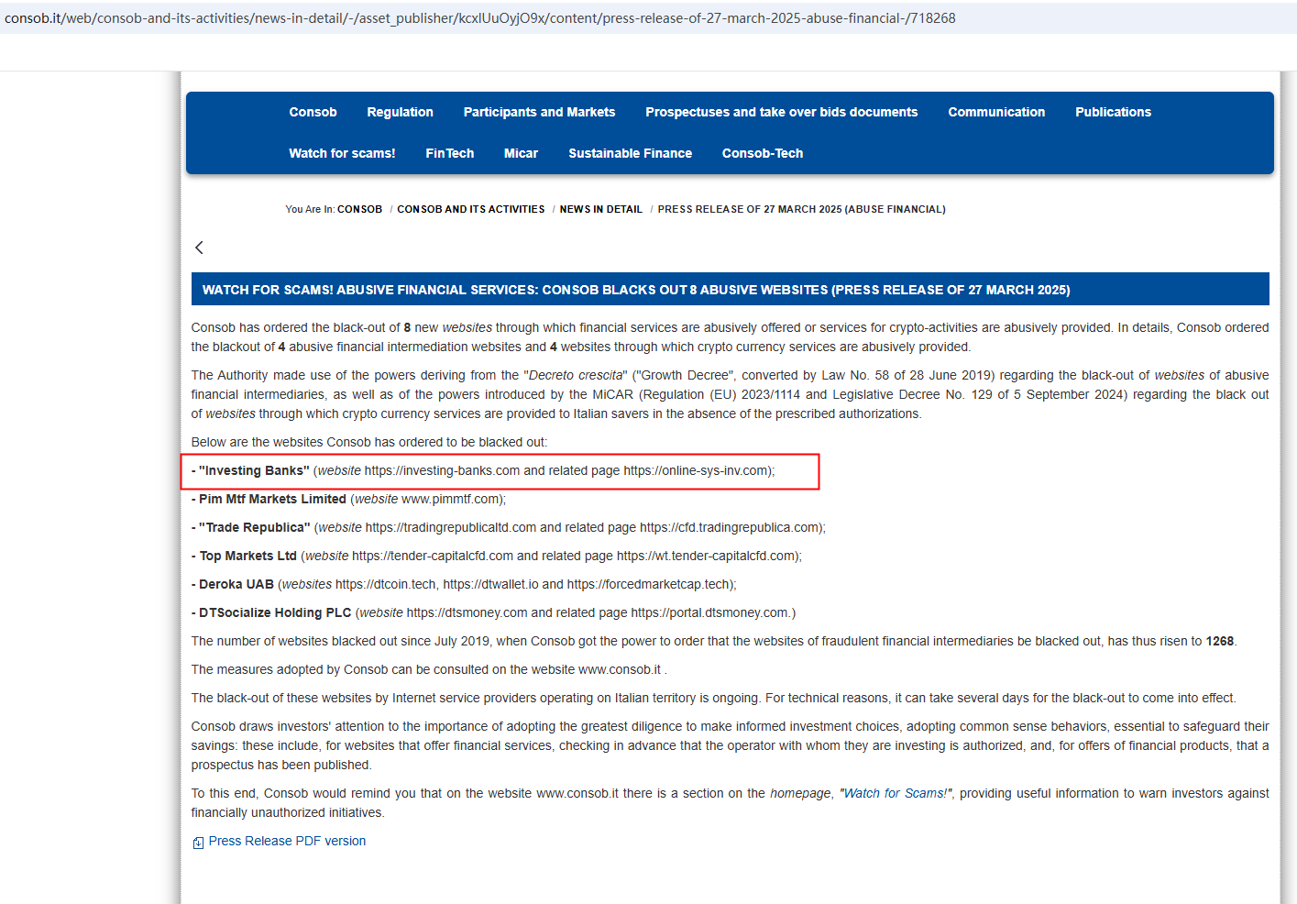Image resolution: width=1297 pixels, height=904 pixels.
Task: Open the FinTech menu item
Action: 449,153
